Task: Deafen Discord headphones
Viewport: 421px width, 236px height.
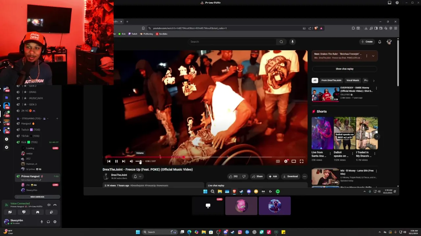Action: coord(48,222)
